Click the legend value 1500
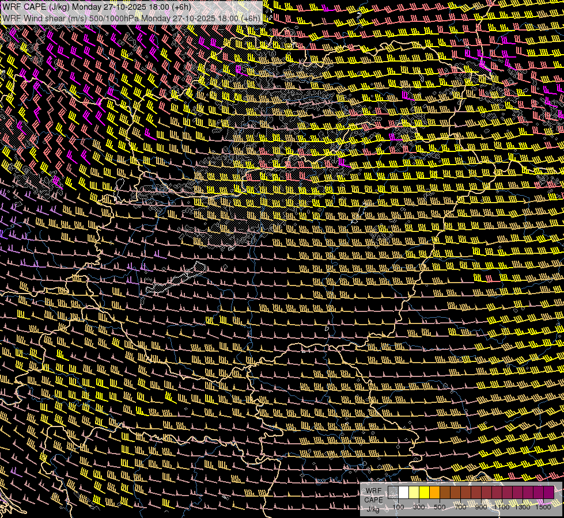 pyautogui.click(x=543, y=507)
